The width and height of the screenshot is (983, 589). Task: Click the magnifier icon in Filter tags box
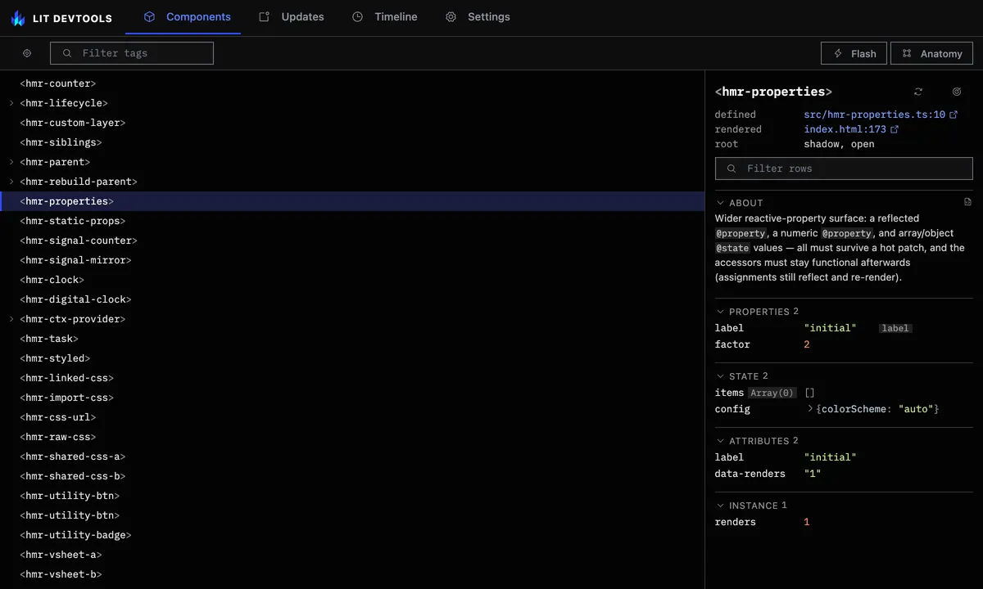[x=67, y=53]
